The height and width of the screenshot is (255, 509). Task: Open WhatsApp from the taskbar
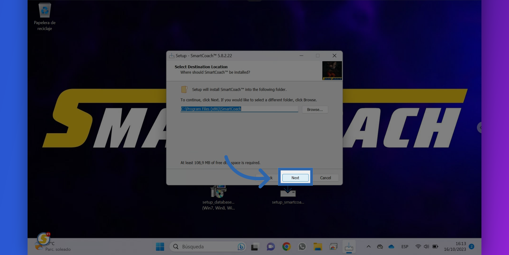(302, 247)
